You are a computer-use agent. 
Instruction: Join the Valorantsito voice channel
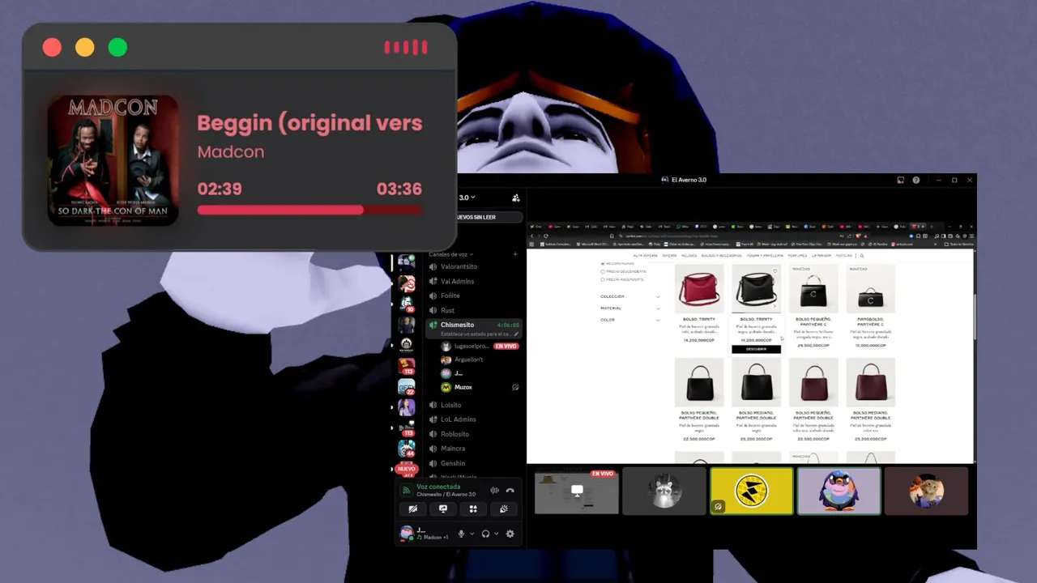(x=473, y=266)
